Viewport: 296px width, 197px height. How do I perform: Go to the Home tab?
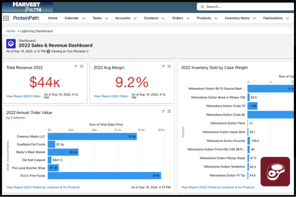click(53, 18)
